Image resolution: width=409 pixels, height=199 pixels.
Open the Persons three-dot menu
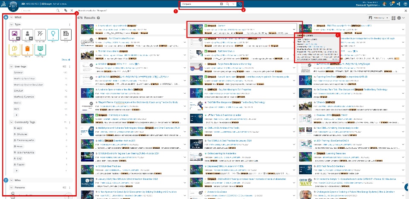pos(69,187)
